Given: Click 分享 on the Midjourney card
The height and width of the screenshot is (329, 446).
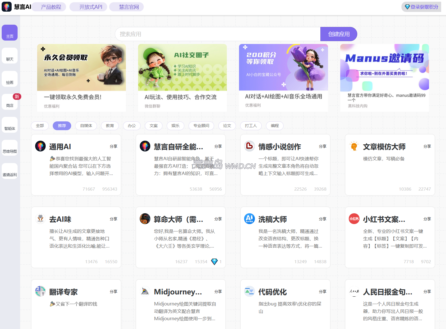Looking at the screenshot, I should click(218, 292).
